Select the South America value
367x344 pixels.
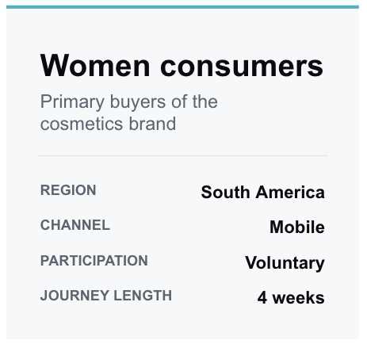click(x=262, y=192)
